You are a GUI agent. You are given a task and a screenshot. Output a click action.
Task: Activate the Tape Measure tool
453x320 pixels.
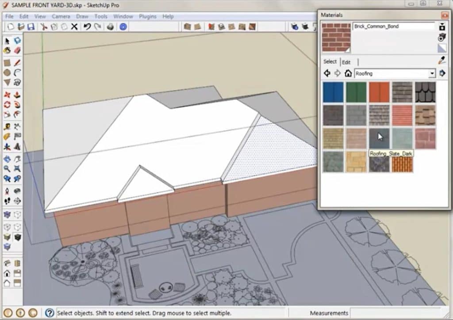click(x=7, y=127)
